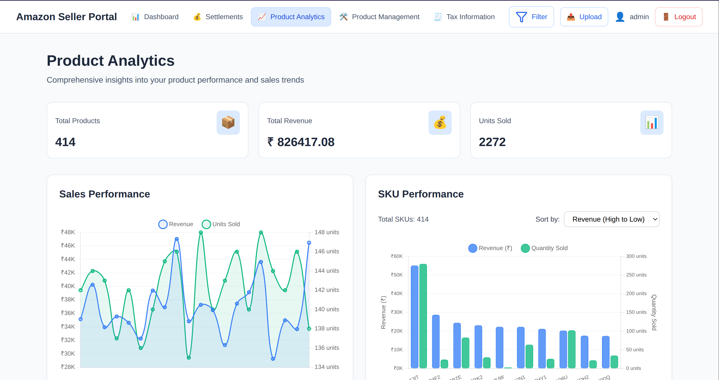Click the admin user label
Image resolution: width=719 pixels, height=380 pixels.
[x=639, y=17]
